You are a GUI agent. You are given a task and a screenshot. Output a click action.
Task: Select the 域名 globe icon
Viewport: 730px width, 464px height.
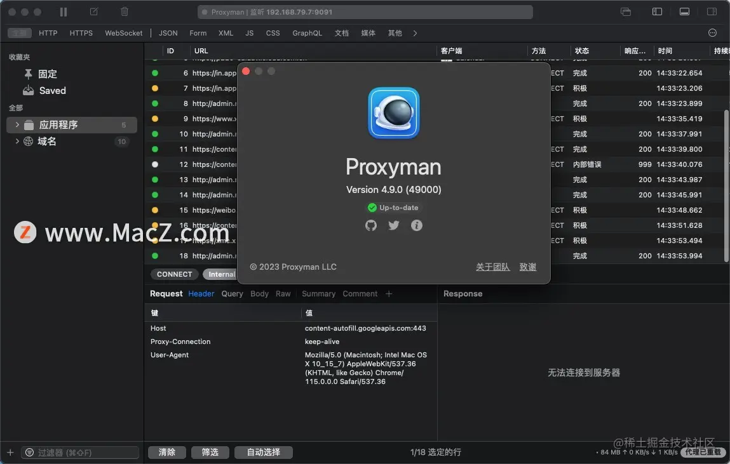[x=29, y=142]
